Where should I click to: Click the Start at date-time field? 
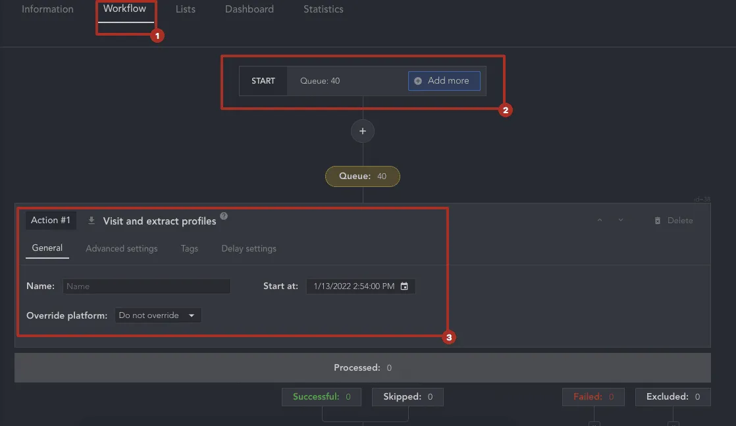click(x=361, y=286)
